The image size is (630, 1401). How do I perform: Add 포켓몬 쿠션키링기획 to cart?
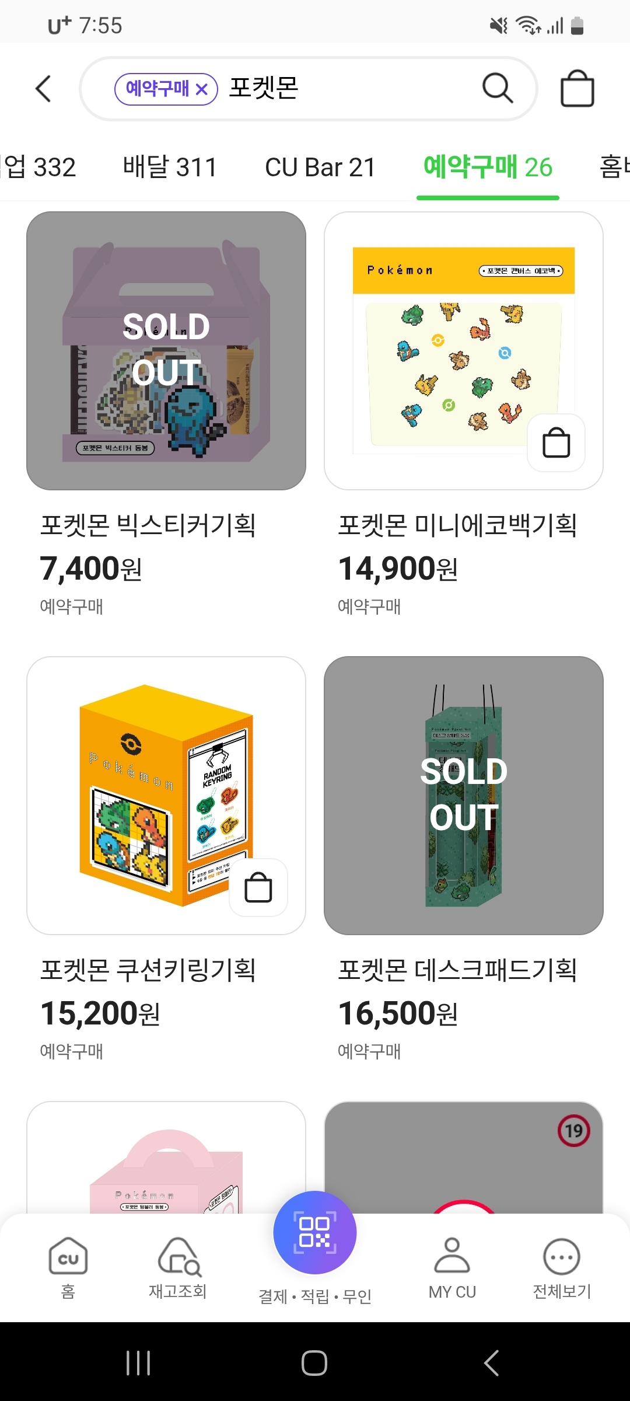pyautogui.click(x=258, y=888)
